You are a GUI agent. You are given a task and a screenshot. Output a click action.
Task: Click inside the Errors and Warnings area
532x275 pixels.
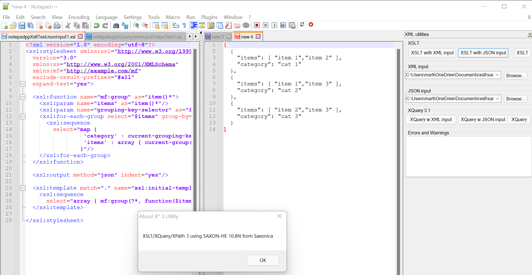point(469,157)
